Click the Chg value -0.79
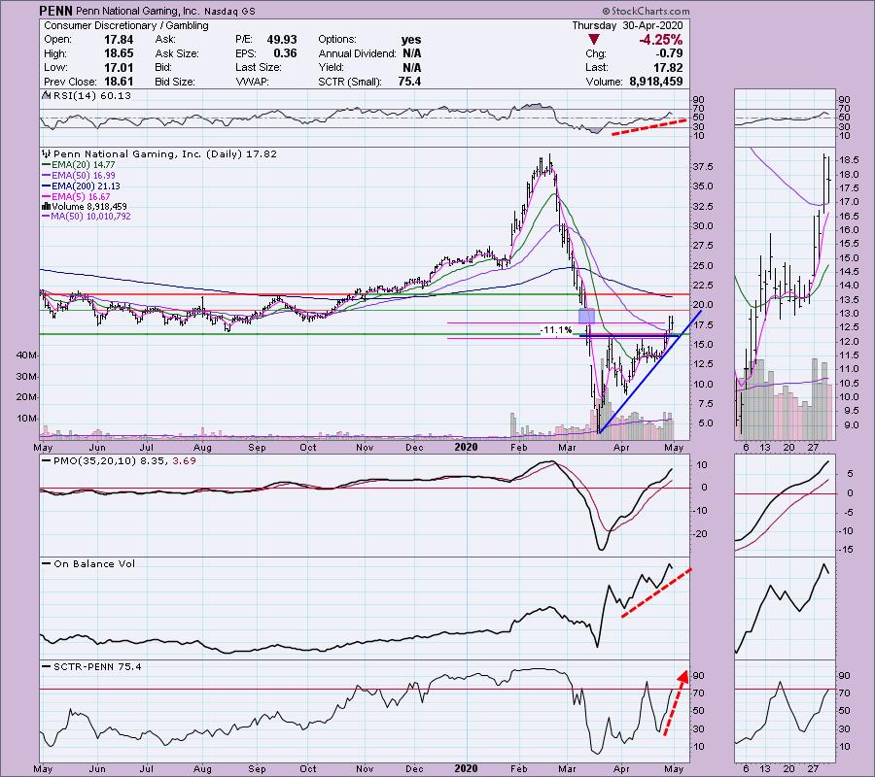 670,53
